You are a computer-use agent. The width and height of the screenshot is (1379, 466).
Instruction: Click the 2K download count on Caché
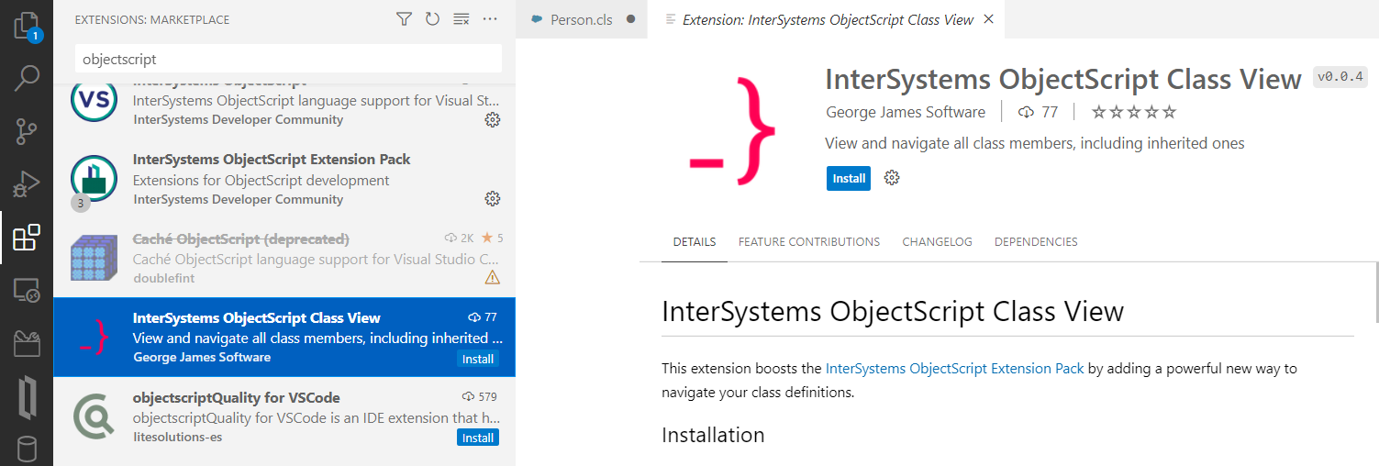pos(459,239)
